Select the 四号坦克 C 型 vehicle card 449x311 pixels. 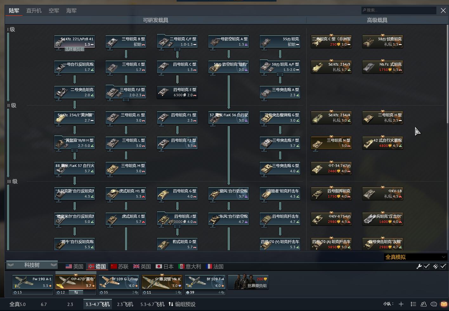(177, 67)
